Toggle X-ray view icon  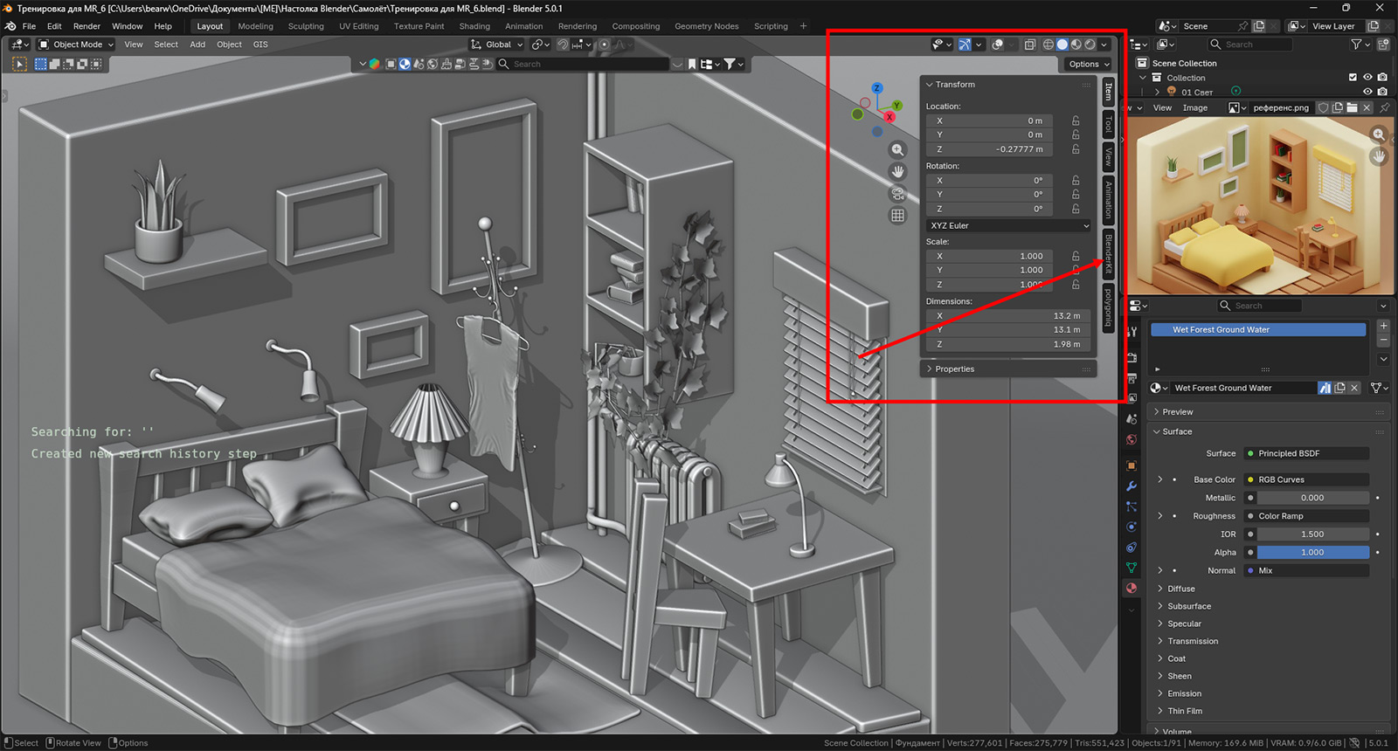[x=1030, y=45]
